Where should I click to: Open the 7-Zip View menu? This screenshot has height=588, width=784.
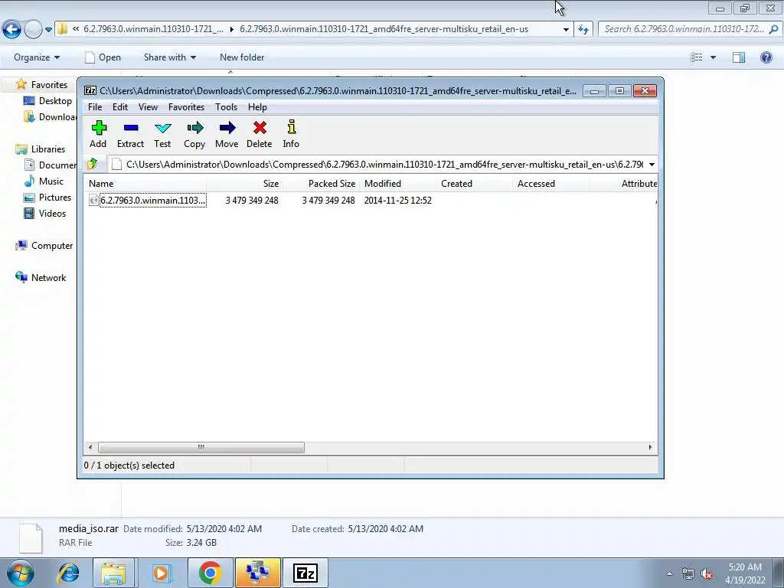[148, 107]
